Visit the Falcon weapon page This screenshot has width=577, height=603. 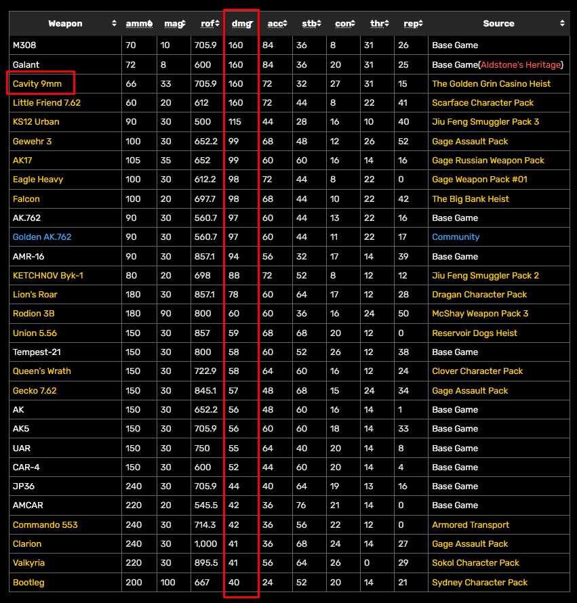click(26, 199)
